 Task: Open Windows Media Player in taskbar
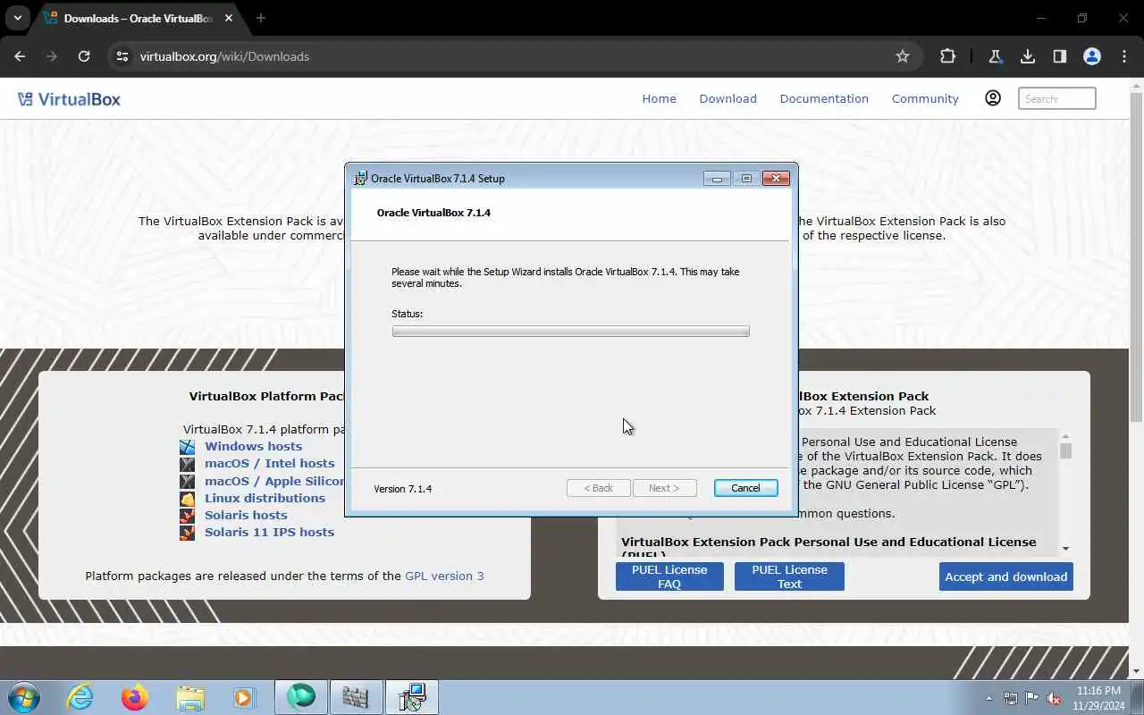[x=244, y=697]
